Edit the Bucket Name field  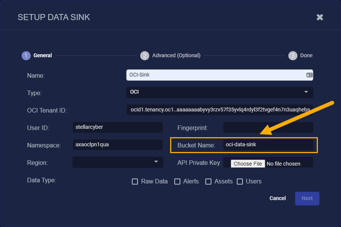268,145
